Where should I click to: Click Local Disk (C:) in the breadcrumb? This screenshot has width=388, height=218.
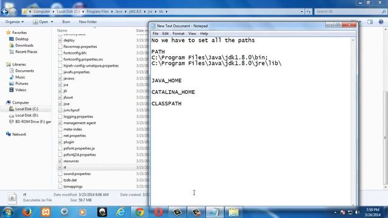[68, 12]
